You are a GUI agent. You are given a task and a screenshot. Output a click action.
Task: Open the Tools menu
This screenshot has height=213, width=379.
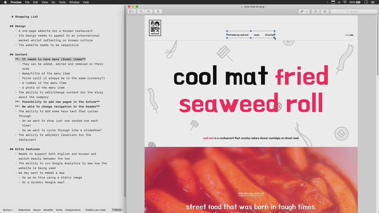coord(61,2)
